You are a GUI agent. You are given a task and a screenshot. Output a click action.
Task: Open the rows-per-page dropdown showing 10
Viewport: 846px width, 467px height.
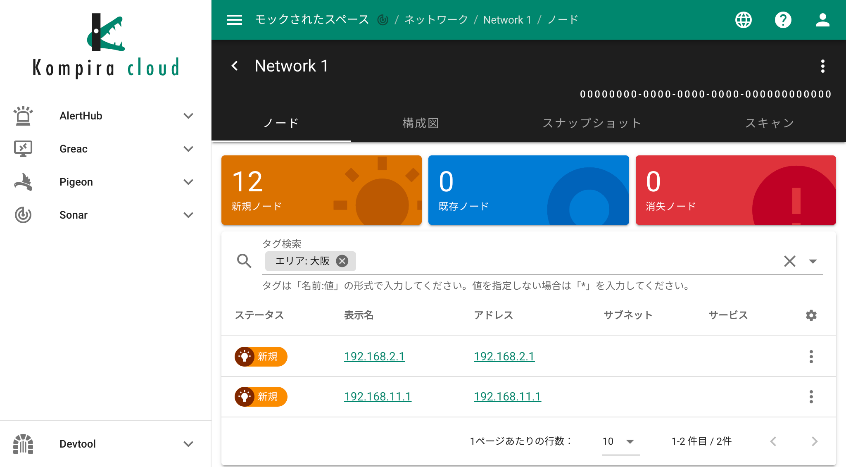[618, 441]
